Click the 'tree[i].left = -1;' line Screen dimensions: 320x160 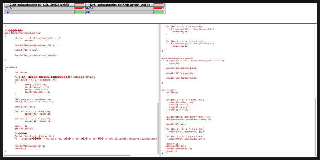pos(36,90)
